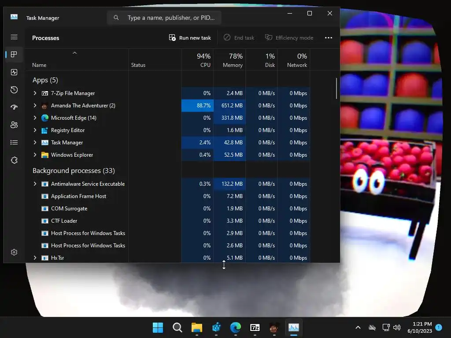The width and height of the screenshot is (451, 338).
Task: Click the Efficiency mode button
Action: tap(289, 38)
